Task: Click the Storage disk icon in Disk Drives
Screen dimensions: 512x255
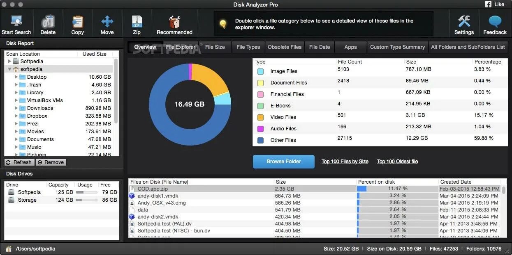Action: point(12,200)
